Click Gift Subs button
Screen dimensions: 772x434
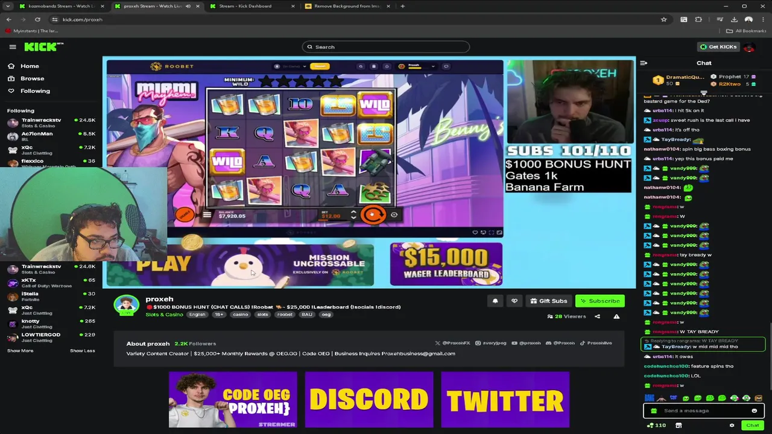[548, 301]
